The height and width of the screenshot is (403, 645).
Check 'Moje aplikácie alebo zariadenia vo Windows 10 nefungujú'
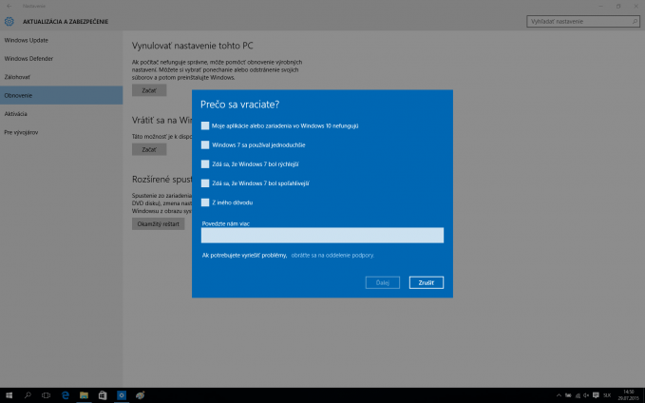pyautogui.click(x=205, y=126)
